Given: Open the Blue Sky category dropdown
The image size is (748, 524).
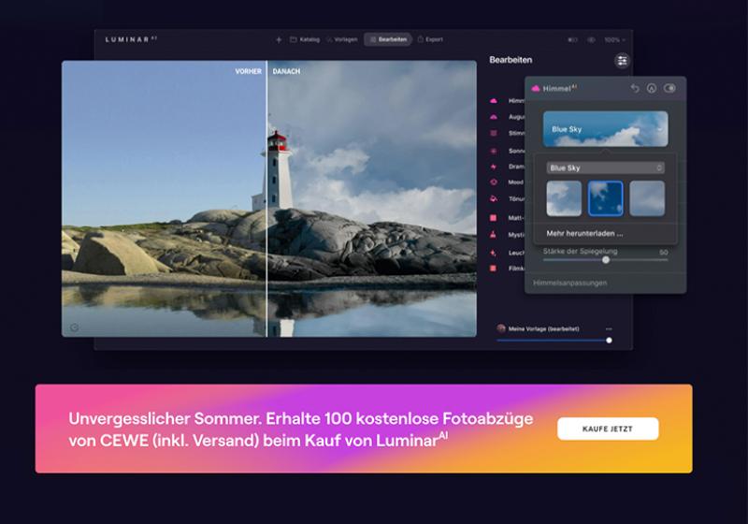Looking at the screenshot, I should coord(605,167).
